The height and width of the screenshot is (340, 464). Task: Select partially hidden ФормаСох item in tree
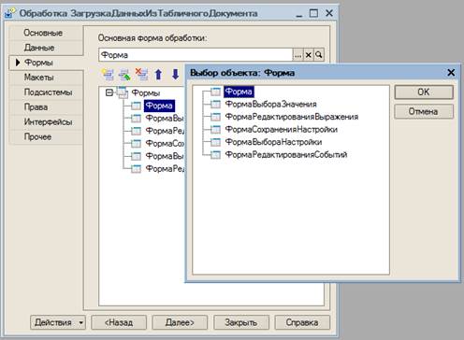click(x=165, y=144)
